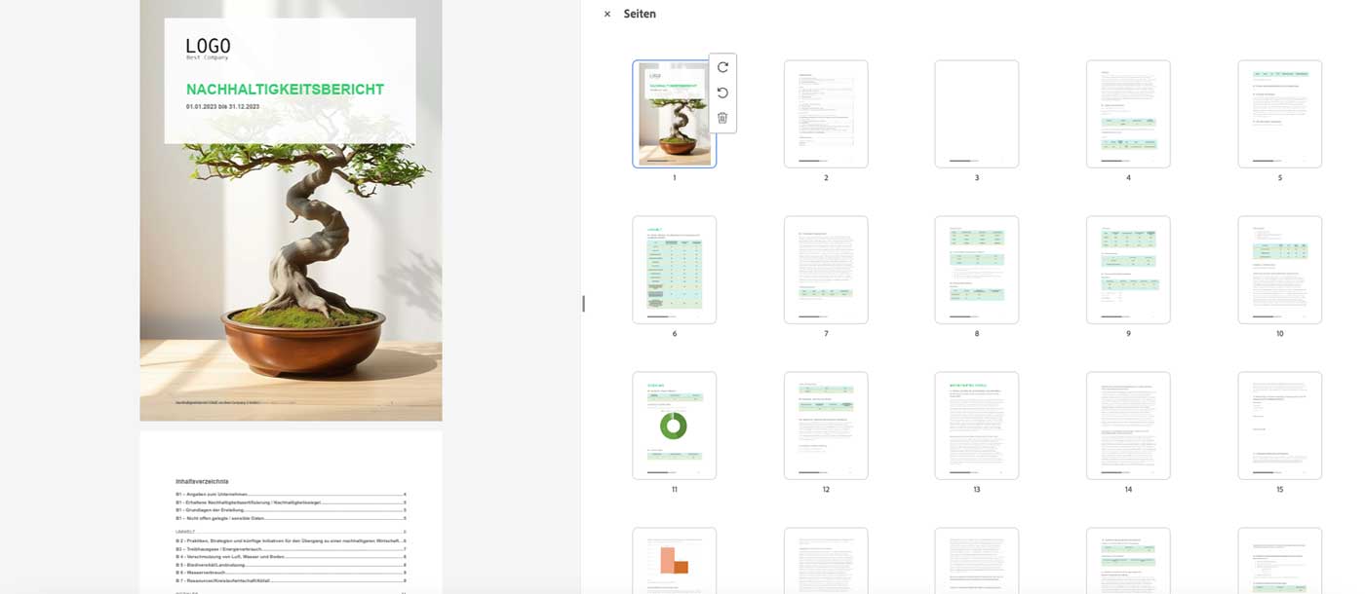Click page number label '3'
The height and width of the screenshot is (594, 1365).
(977, 178)
